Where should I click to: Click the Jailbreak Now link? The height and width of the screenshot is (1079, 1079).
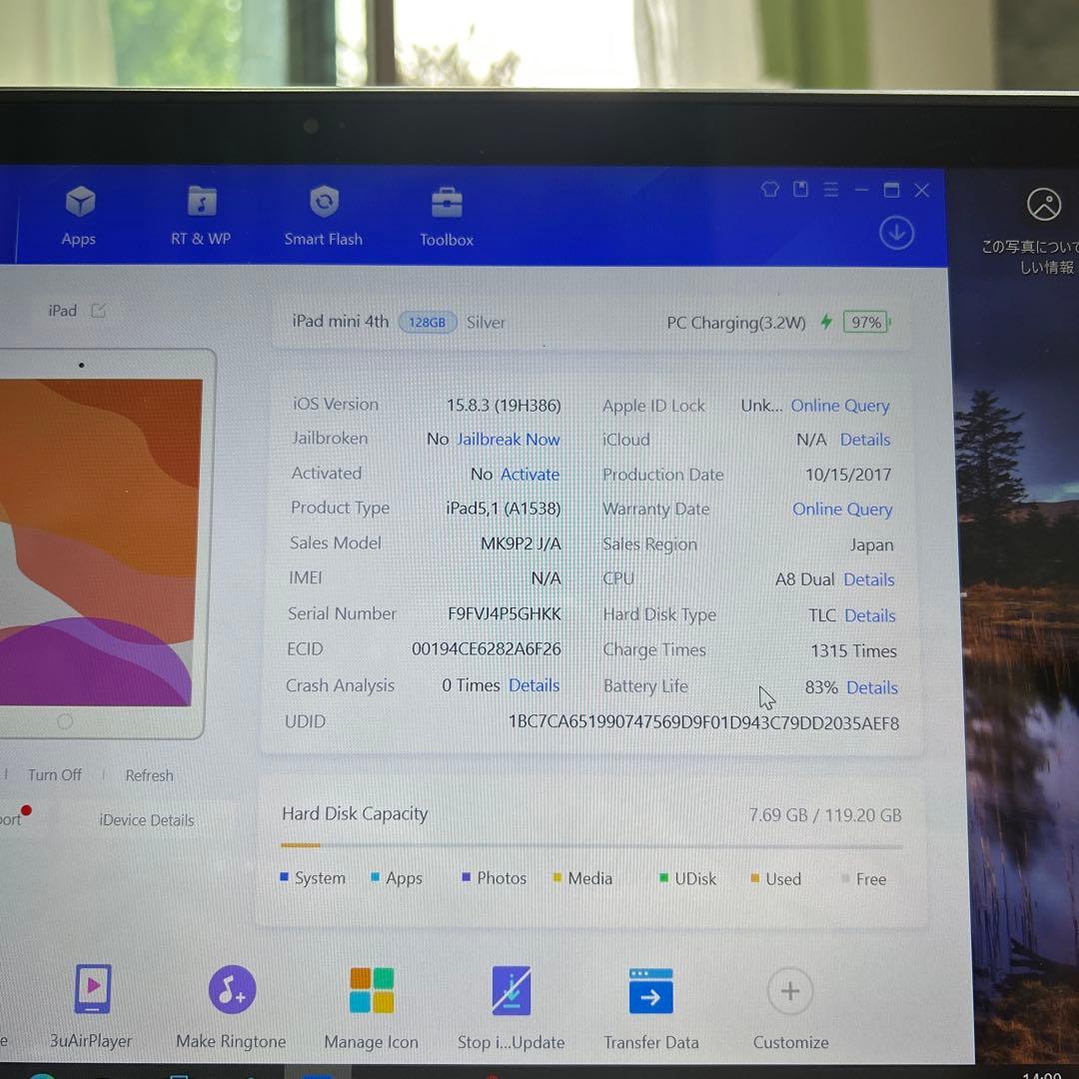(x=508, y=440)
